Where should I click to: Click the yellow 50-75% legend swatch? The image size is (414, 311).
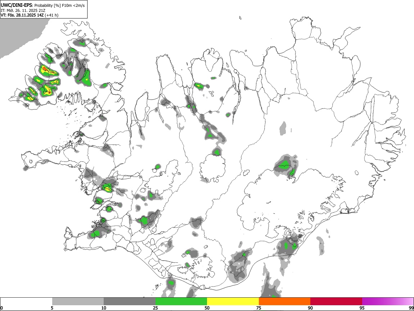pos(233,301)
